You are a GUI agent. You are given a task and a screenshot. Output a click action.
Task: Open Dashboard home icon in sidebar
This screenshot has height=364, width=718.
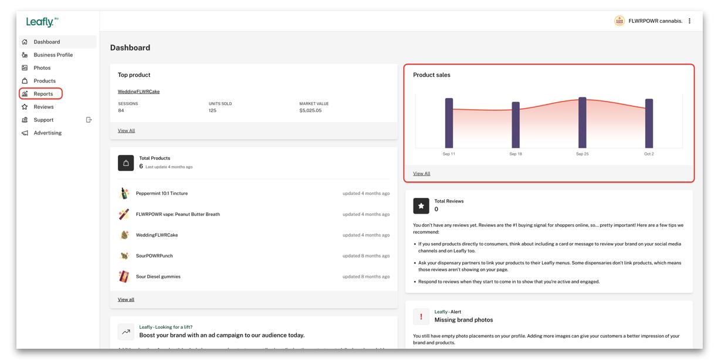pos(25,42)
